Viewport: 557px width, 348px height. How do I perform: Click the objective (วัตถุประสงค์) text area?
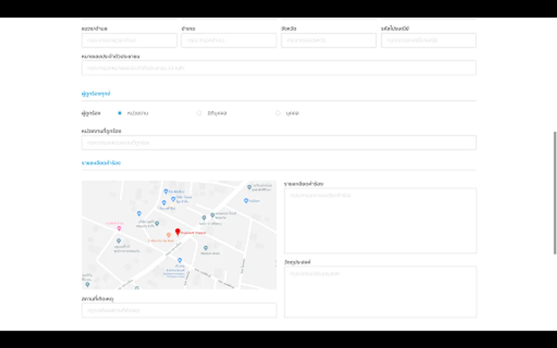pos(381,292)
